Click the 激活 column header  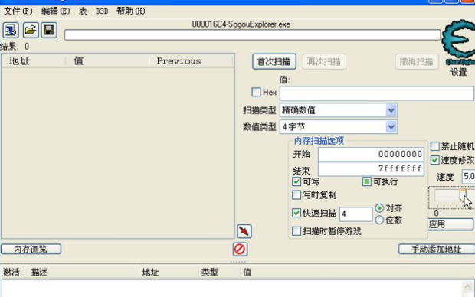(14, 273)
